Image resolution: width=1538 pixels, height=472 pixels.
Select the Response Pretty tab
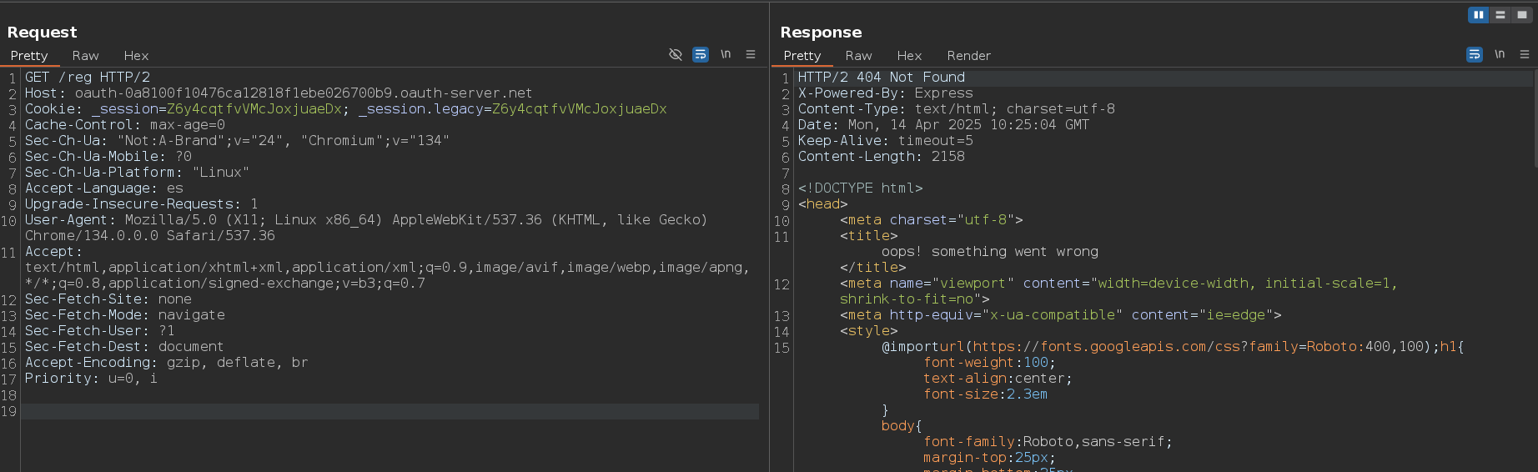802,56
